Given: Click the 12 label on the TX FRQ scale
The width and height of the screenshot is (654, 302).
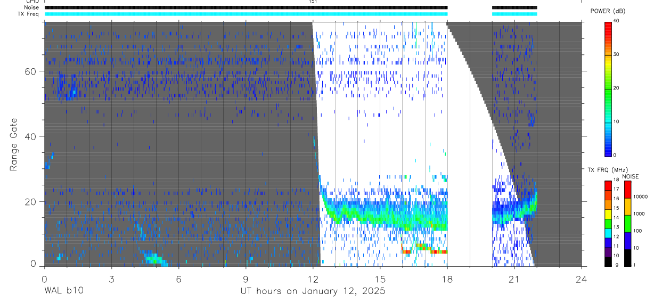Looking at the screenshot, I should 616,236.
